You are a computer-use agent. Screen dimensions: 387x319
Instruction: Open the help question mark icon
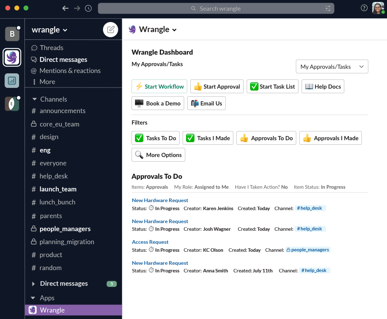point(364,8)
